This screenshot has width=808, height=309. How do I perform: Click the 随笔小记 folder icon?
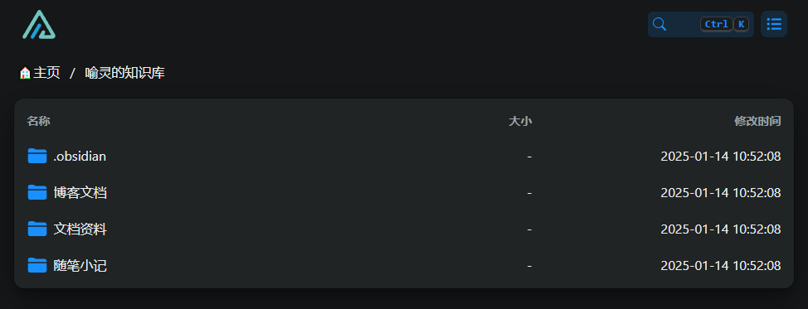point(37,265)
